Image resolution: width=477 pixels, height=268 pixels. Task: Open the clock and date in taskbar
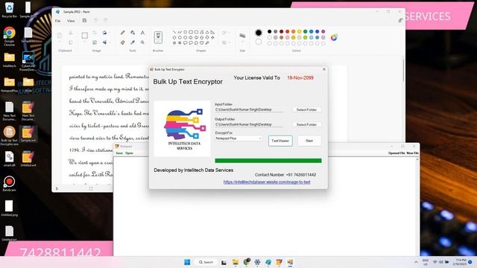click(x=461, y=262)
